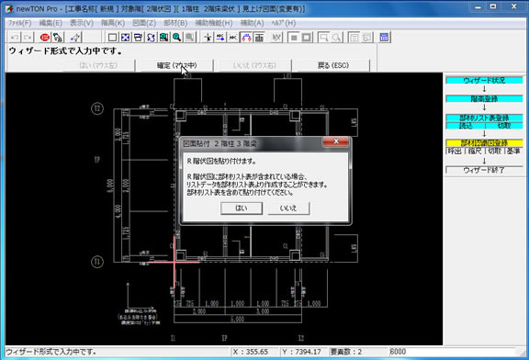Open the 編集(E) menu
Image resolution: width=529 pixels, height=360 pixels.
pos(51,23)
